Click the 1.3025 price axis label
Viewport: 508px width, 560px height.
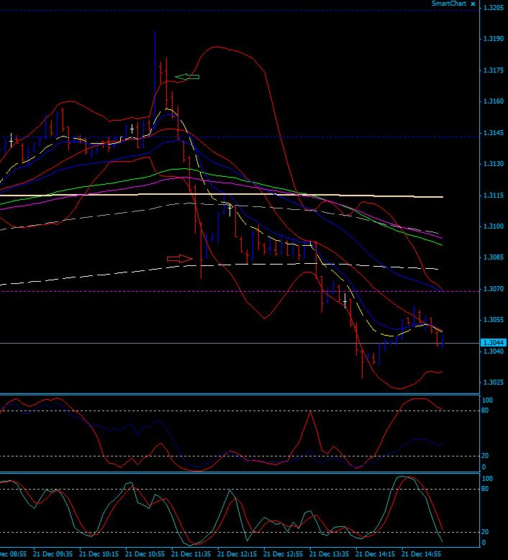click(x=494, y=382)
